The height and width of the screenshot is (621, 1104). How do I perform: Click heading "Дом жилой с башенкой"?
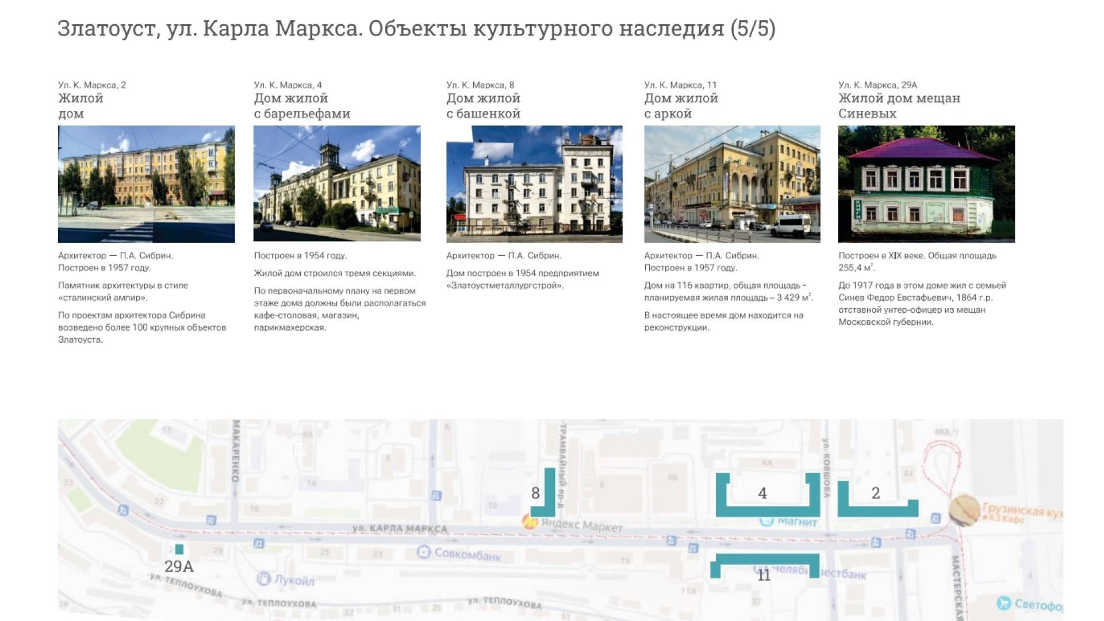click(483, 106)
